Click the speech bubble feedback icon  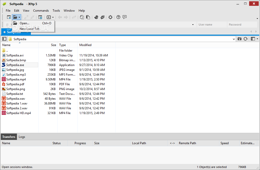(125, 17)
